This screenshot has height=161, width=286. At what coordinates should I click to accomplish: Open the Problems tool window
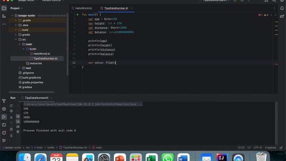click(4, 133)
